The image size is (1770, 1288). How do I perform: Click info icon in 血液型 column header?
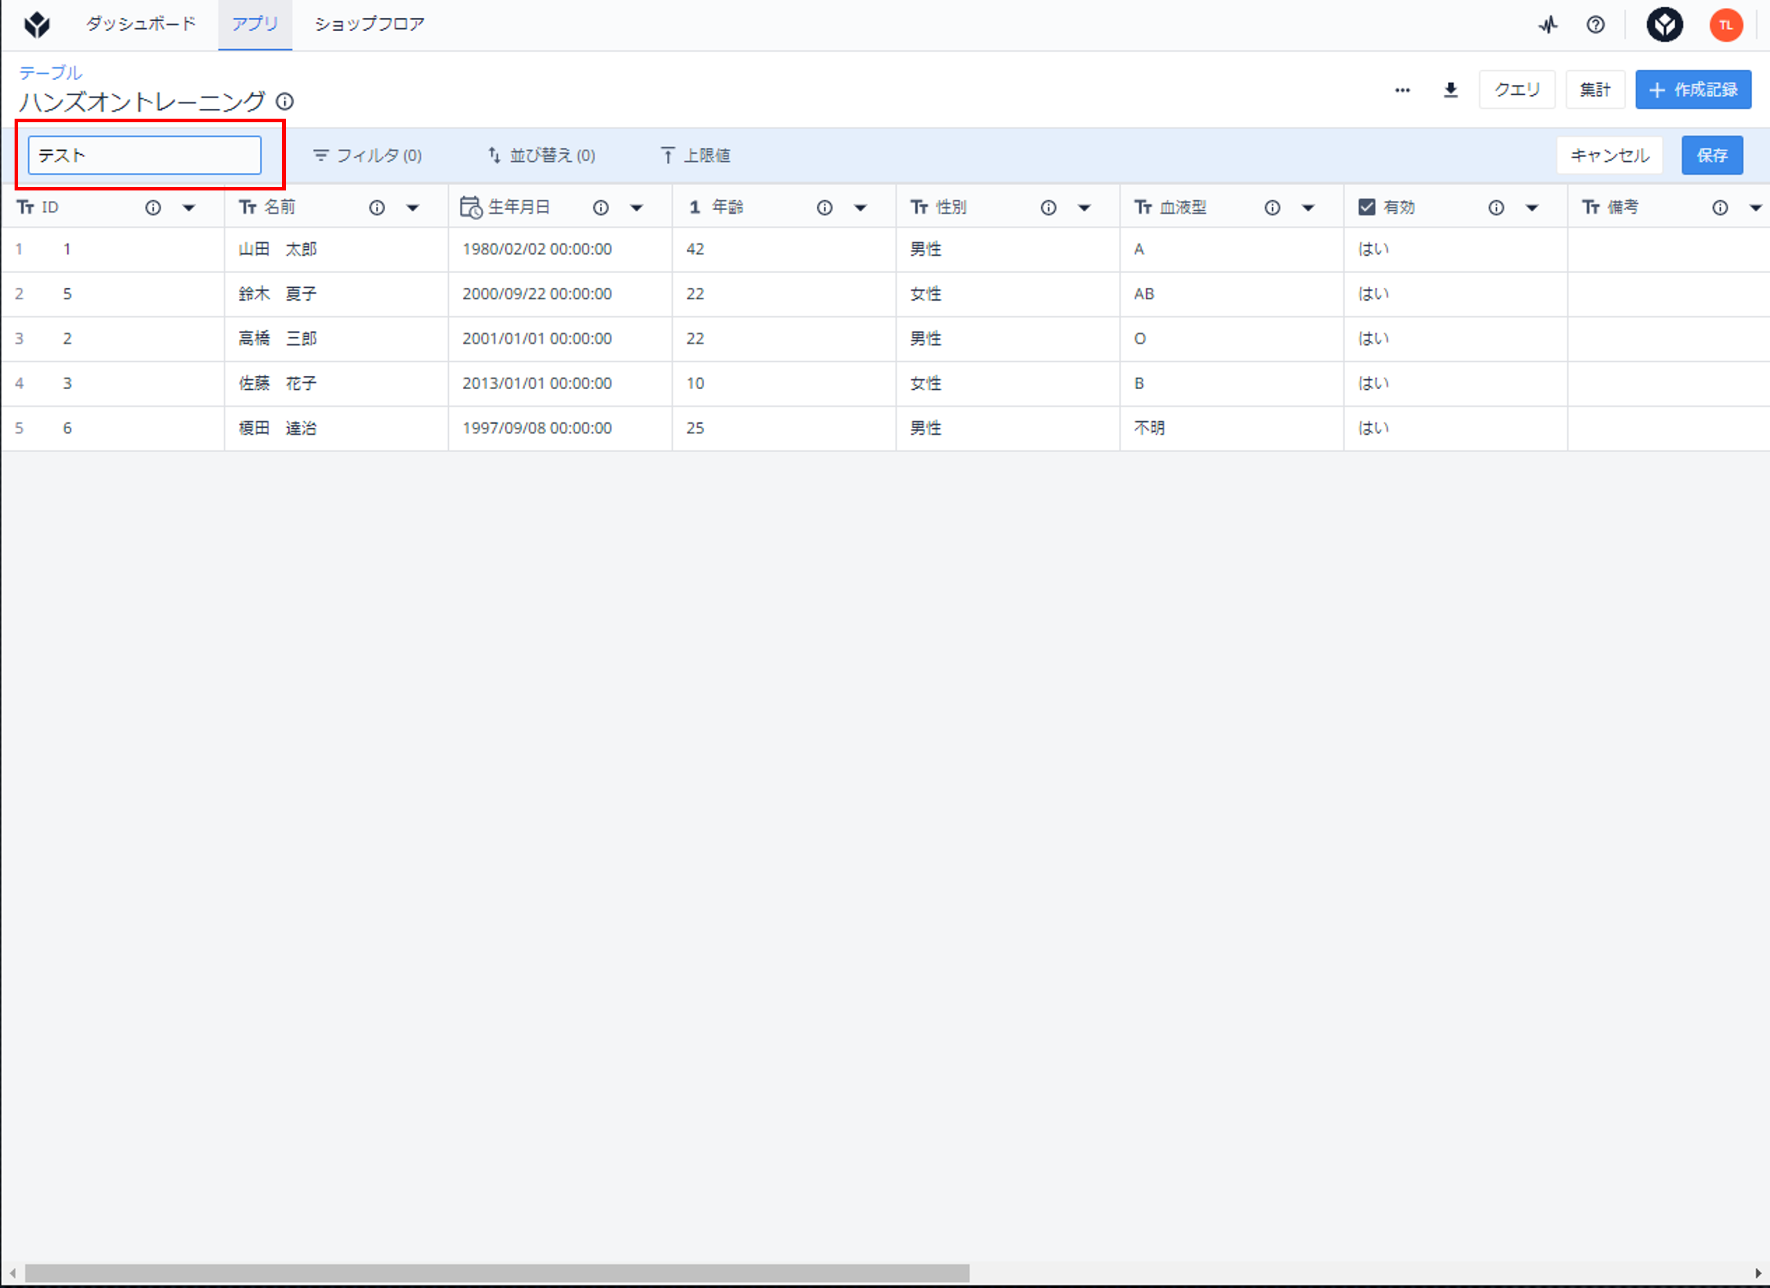pos(1272,208)
